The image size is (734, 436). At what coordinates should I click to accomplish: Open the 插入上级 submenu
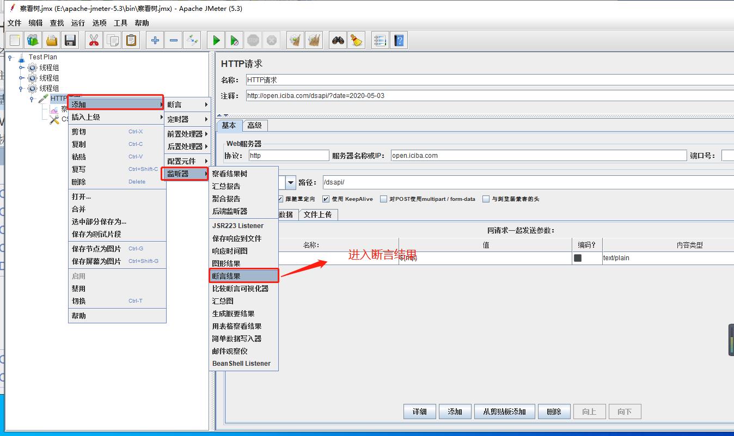click(x=117, y=117)
